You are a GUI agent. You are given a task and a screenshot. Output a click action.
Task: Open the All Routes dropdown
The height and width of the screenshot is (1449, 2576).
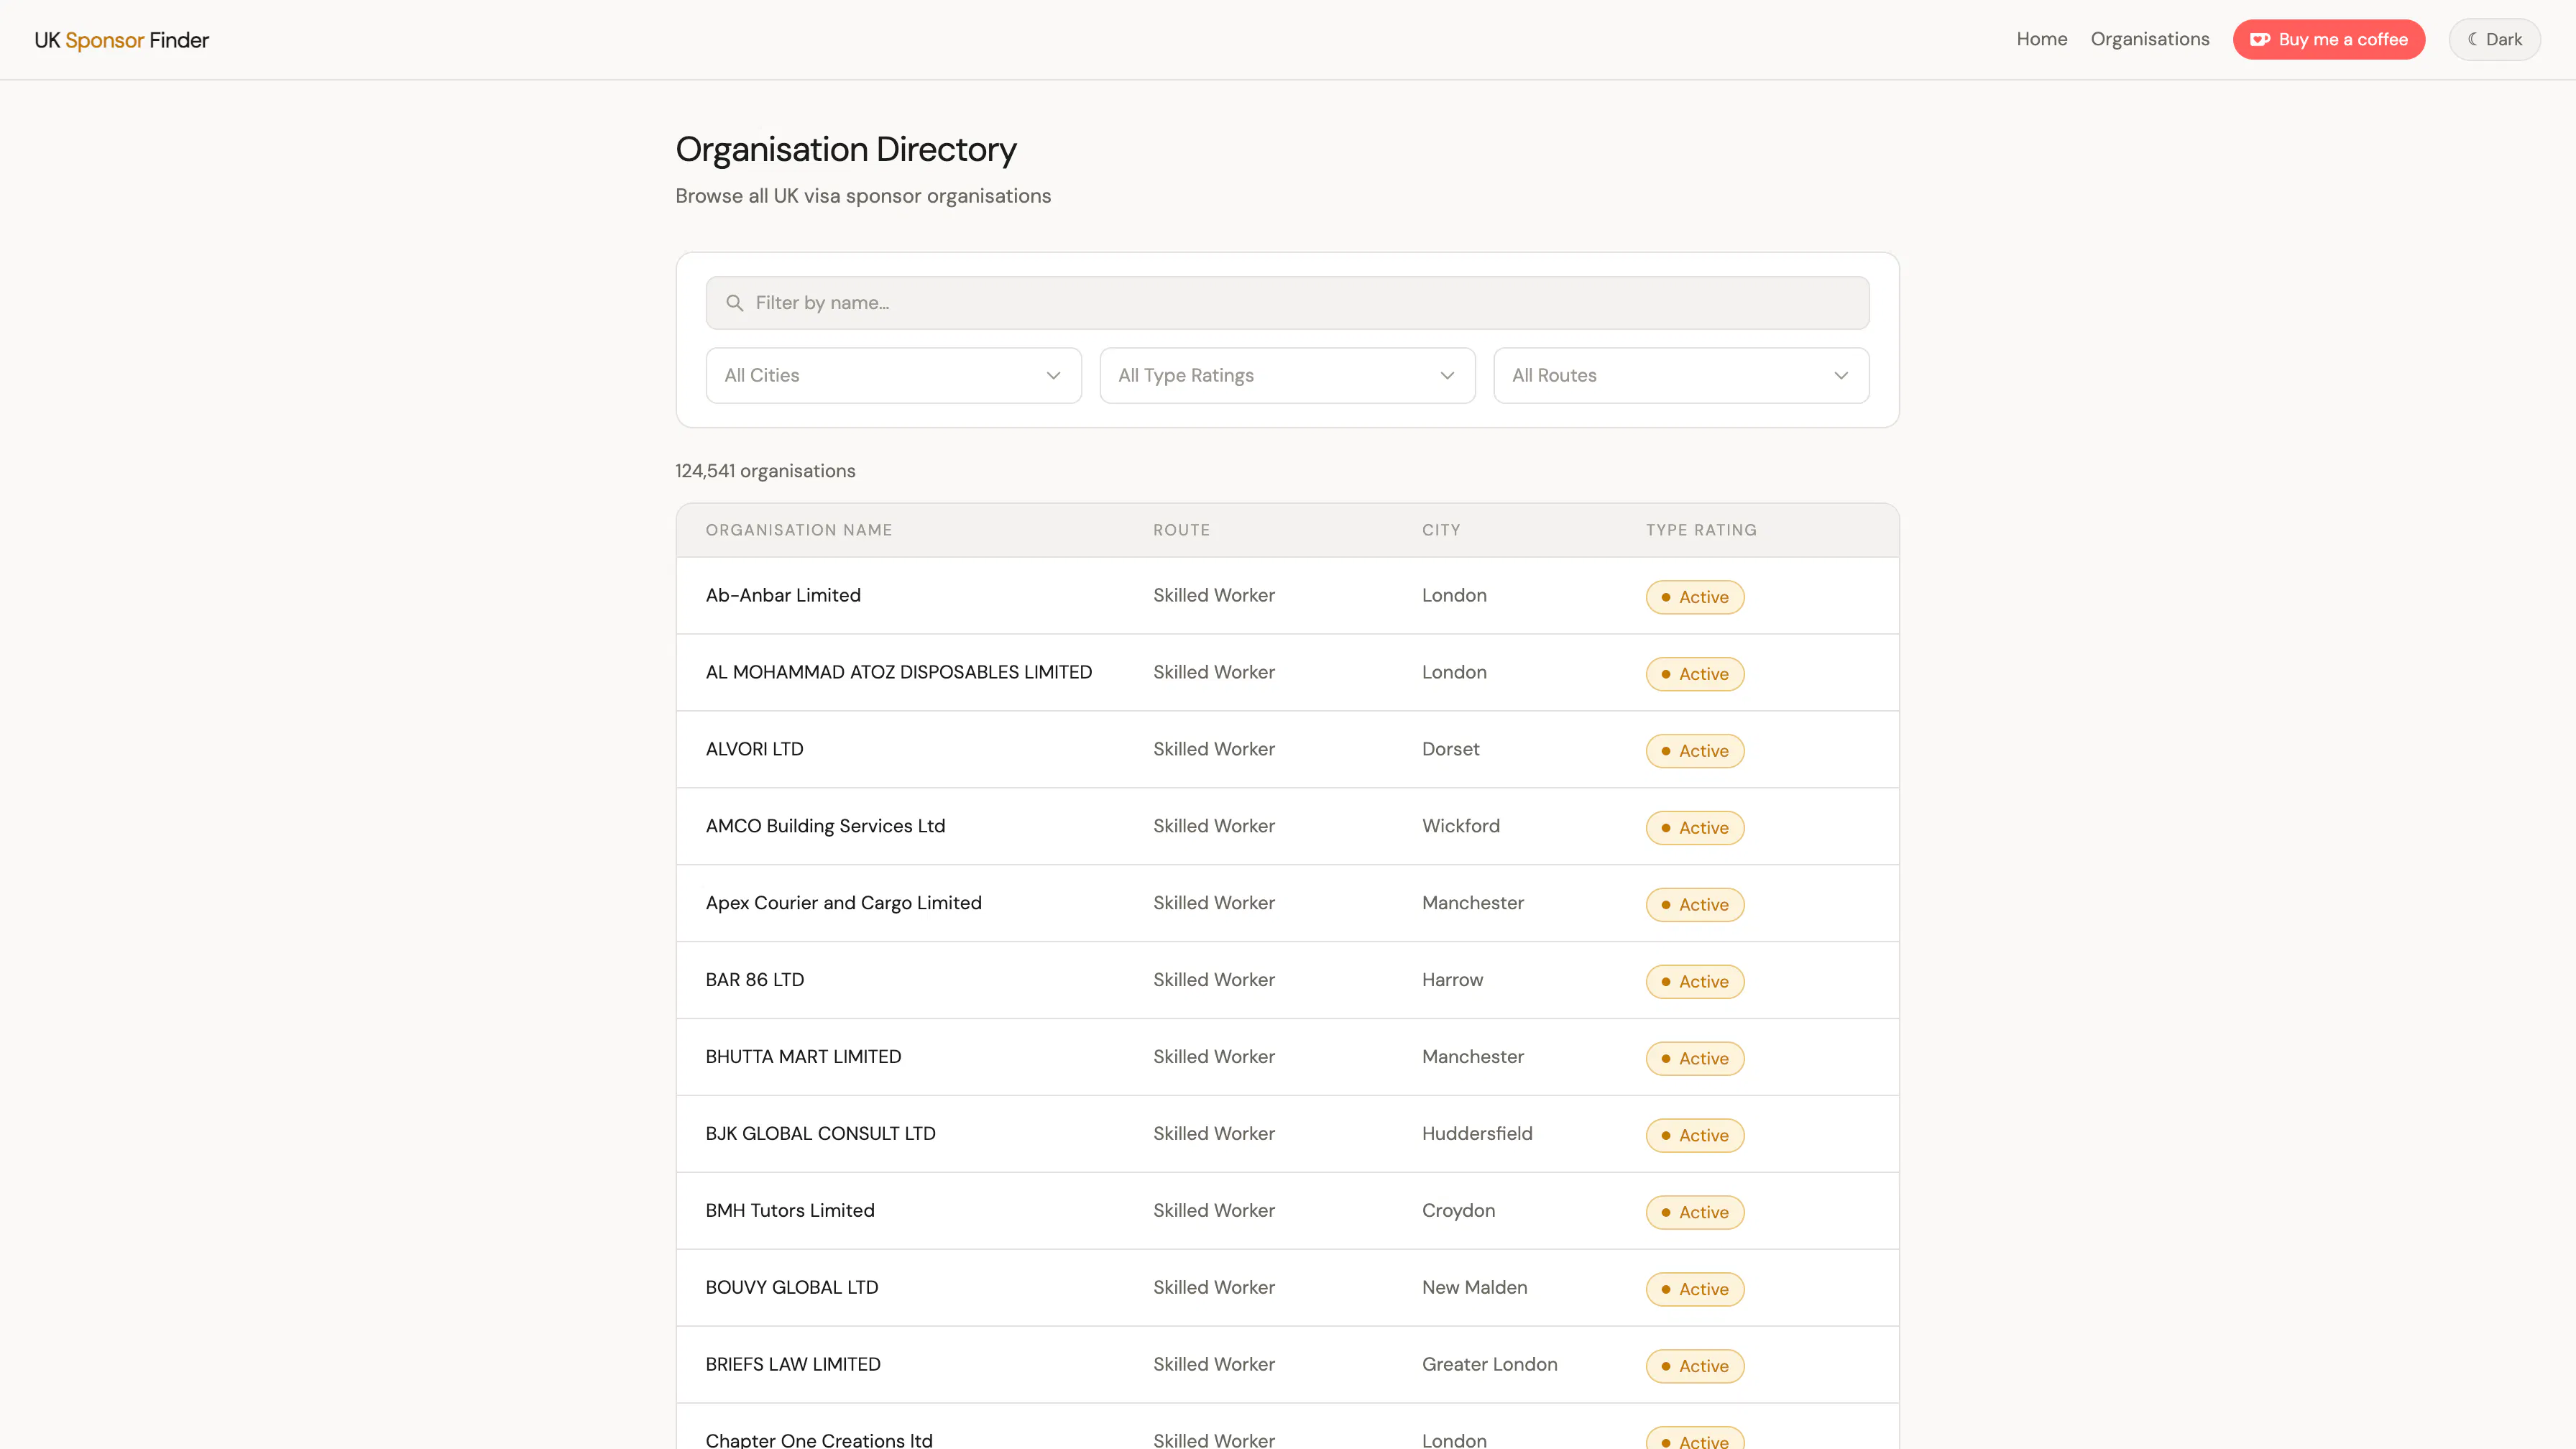pos(1681,375)
